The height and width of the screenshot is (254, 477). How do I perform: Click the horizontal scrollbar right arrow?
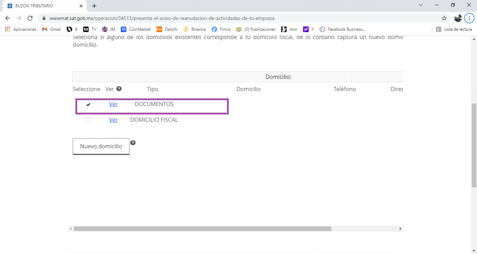point(400,229)
